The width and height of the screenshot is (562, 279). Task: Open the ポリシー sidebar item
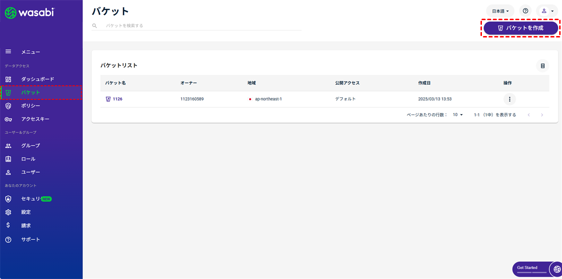point(41,106)
